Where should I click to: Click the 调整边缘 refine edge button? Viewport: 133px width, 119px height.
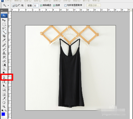[x=94, y=5]
